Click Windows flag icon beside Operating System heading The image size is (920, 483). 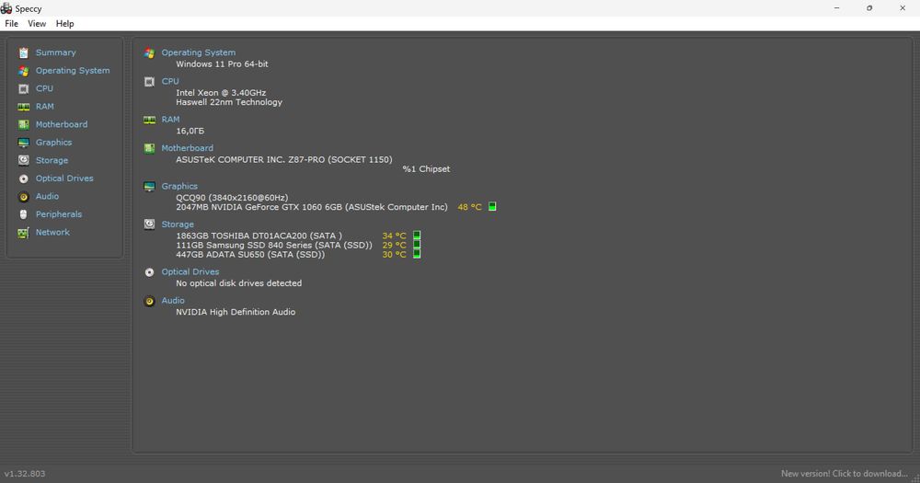click(150, 52)
